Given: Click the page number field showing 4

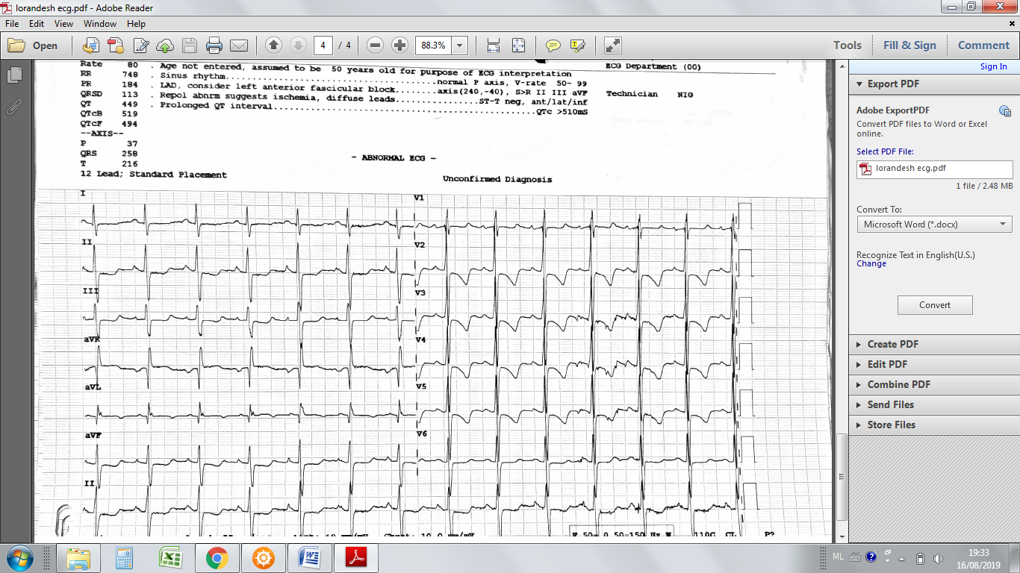Looking at the screenshot, I should [x=323, y=46].
